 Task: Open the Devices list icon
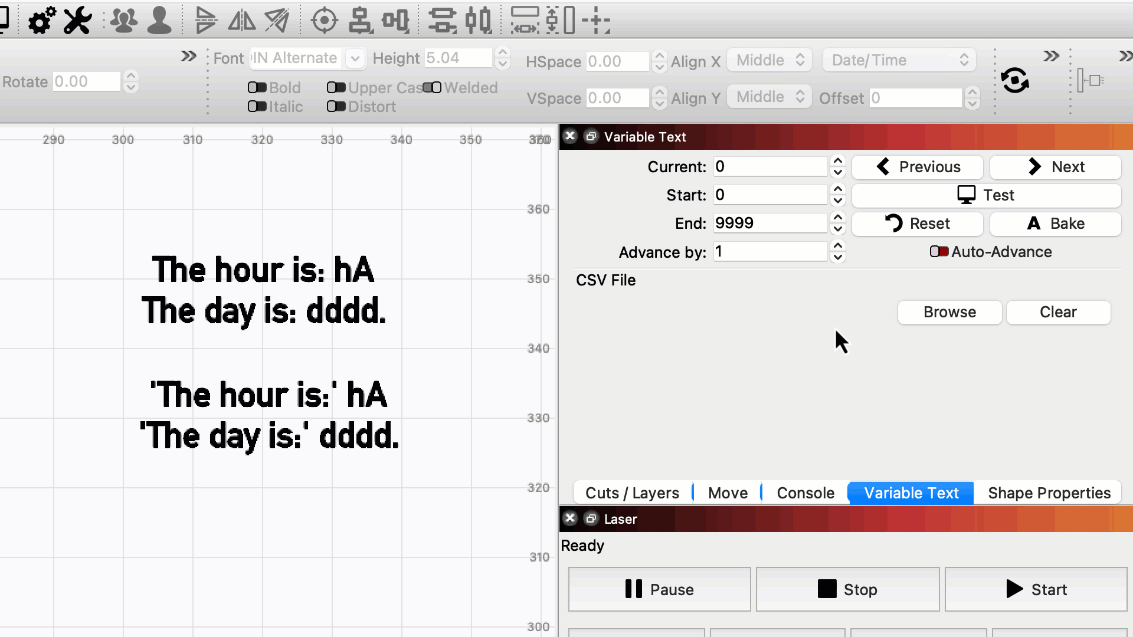coord(123,20)
